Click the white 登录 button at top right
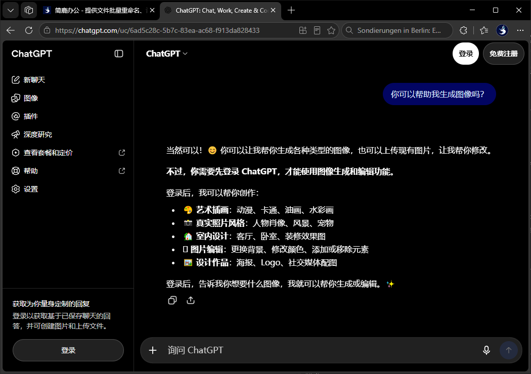 (x=466, y=54)
